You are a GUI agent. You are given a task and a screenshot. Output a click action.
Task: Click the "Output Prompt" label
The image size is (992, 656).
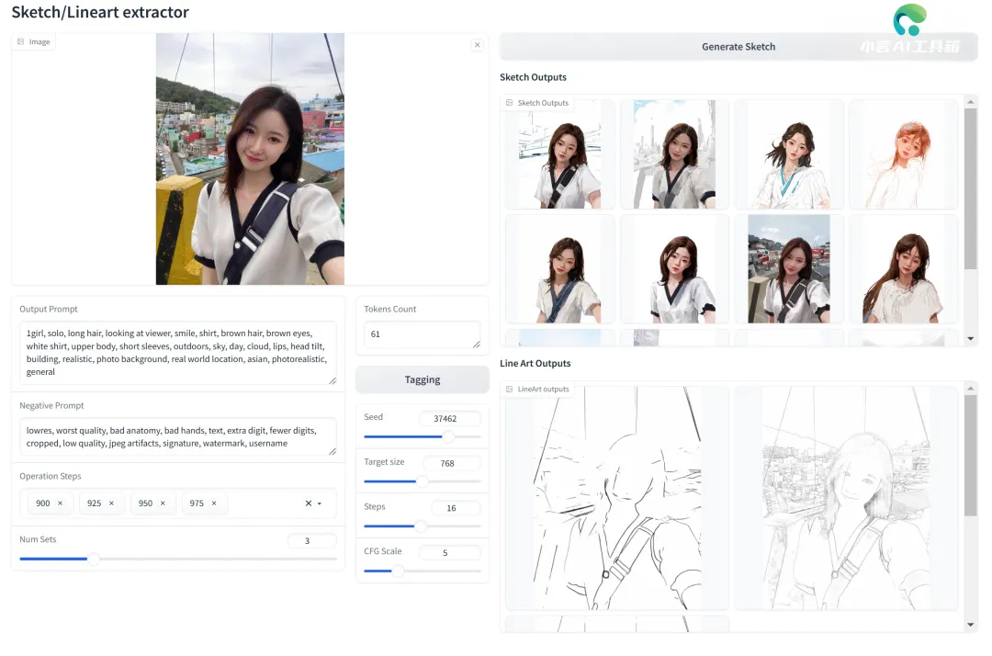(49, 309)
